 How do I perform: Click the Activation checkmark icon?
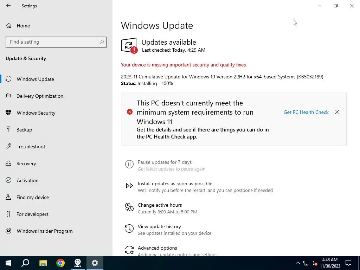pos(8,180)
